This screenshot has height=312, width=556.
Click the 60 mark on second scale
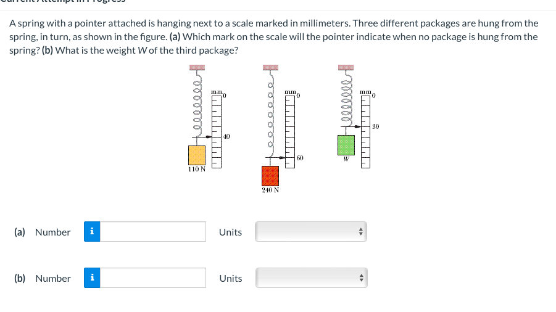coord(300,158)
